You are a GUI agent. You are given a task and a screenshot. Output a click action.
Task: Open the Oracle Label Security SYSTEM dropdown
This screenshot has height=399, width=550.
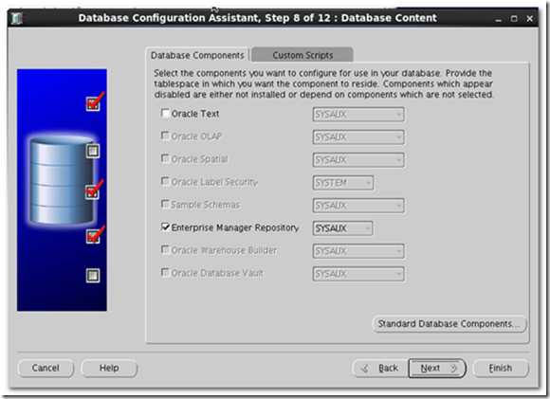[x=342, y=183]
